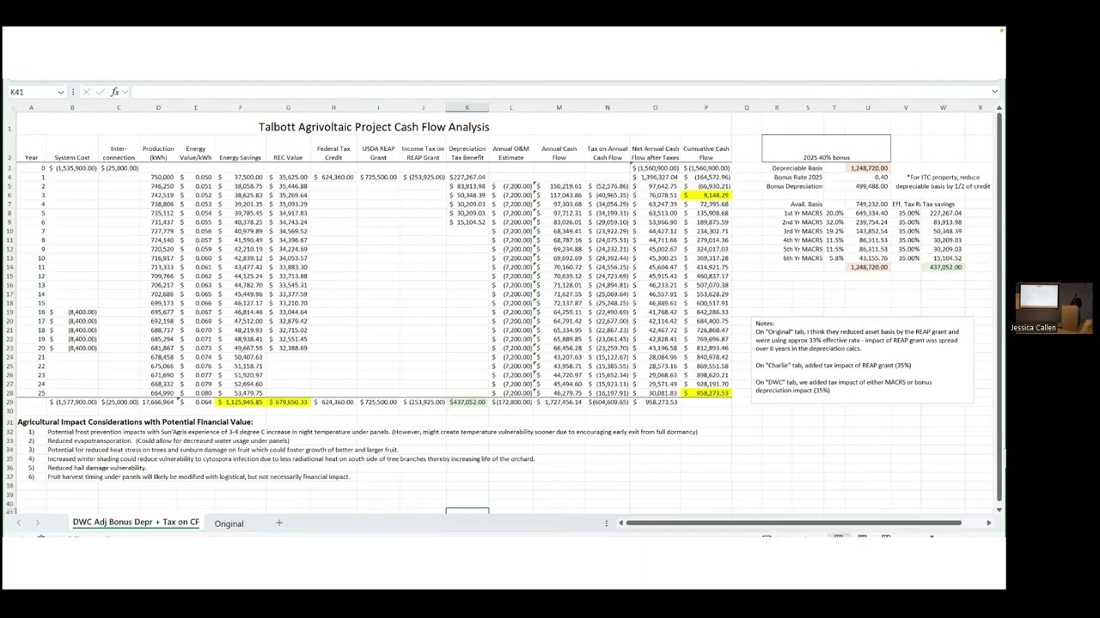
Task: Select the green cell $437,052.00 in totals row
Action: click(467, 403)
